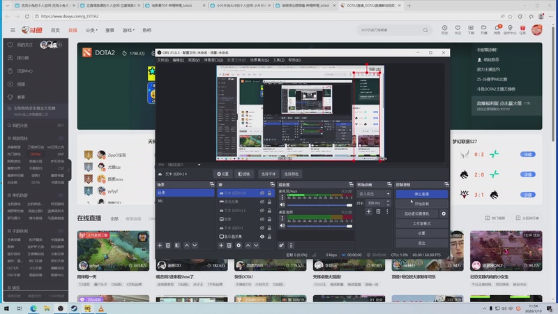558x314 pixels.
Task: Toggle visibility of 图像 source
Action: coord(262,219)
